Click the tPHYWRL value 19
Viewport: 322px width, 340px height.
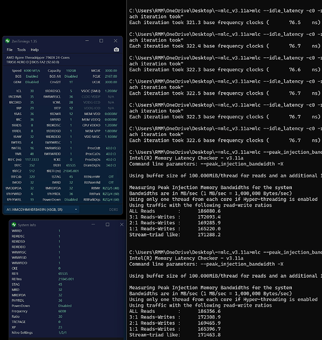coord(32,200)
